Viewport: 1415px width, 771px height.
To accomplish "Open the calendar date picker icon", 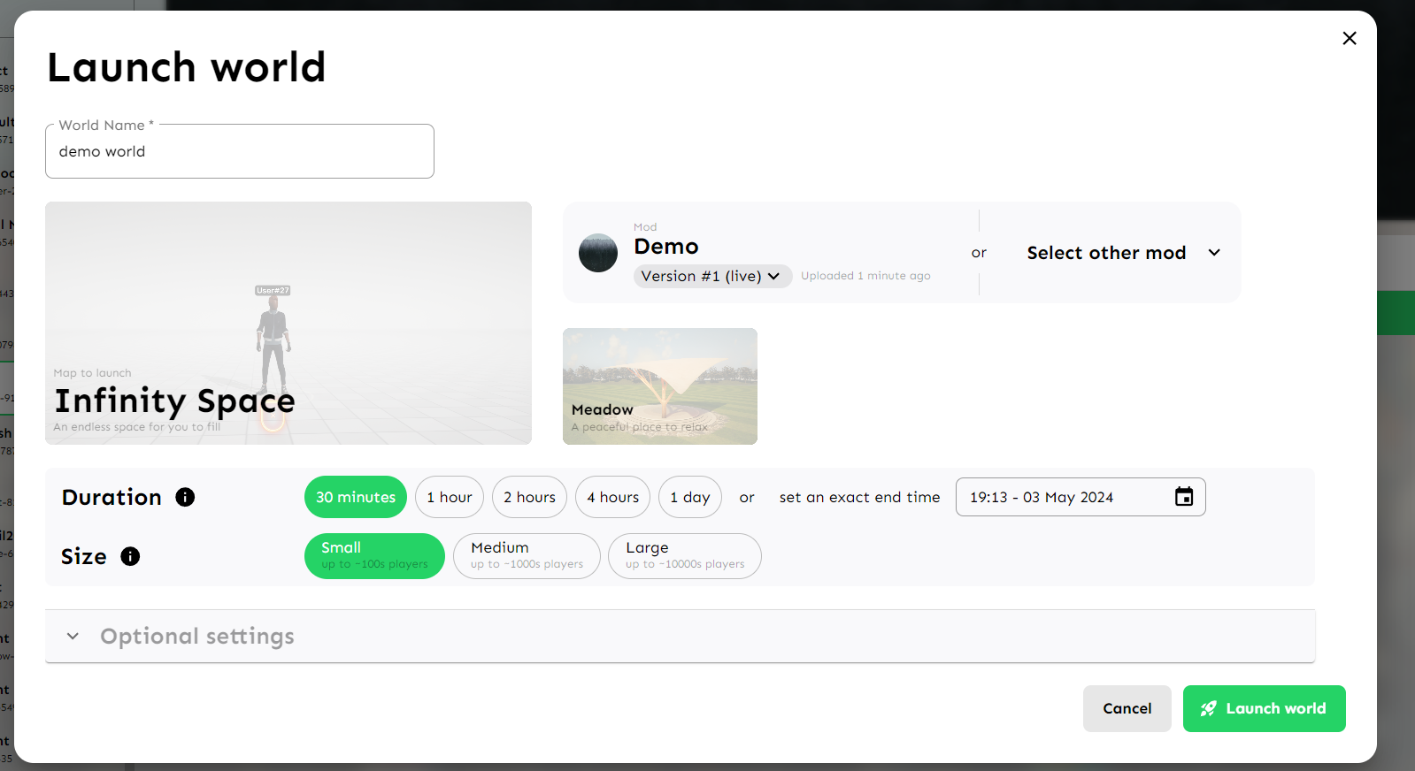I will click(x=1183, y=497).
